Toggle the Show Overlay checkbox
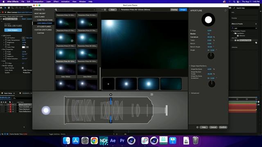This screenshot has height=147, width=262. (x=23, y=68)
